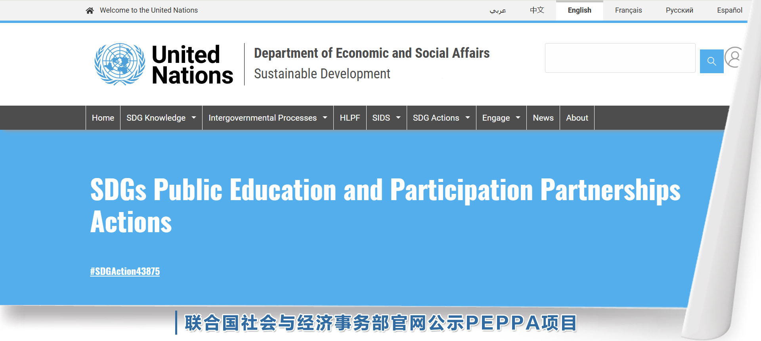Open the HLPF navigation item

point(350,118)
